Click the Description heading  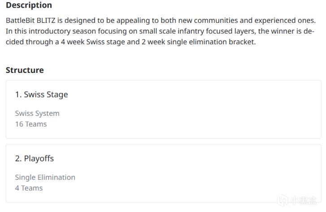(x=29, y=5)
